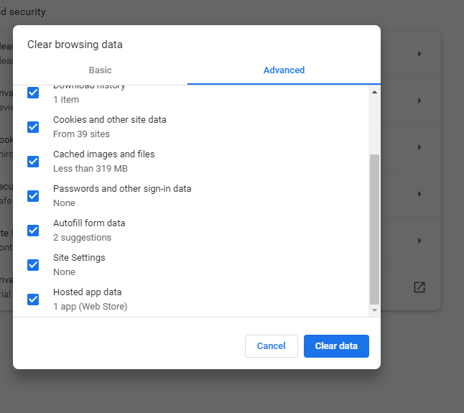Switch to the Basic tab
Image resolution: width=464 pixels, height=413 pixels.
pyautogui.click(x=100, y=70)
